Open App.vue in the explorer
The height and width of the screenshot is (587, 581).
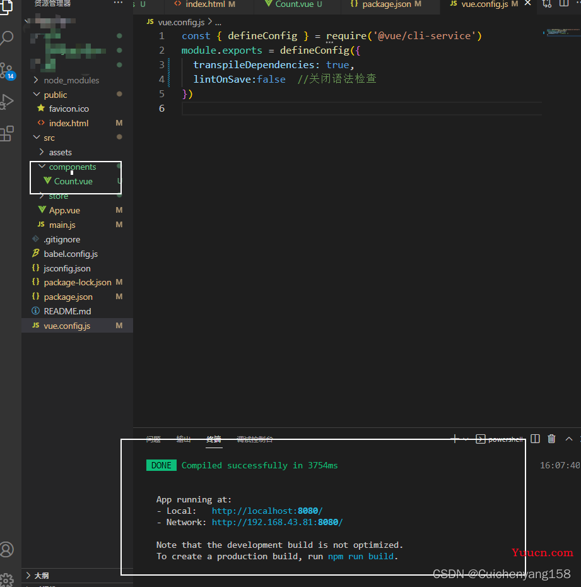pos(77,210)
